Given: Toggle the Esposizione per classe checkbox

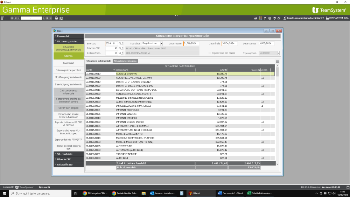Looking at the screenshot, I should tap(210, 53).
